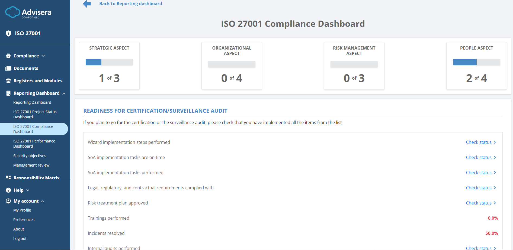Select the Compliance scales icon
Image resolution: width=513 pixels, height=250 pixels.
click(x=8, y=56)
